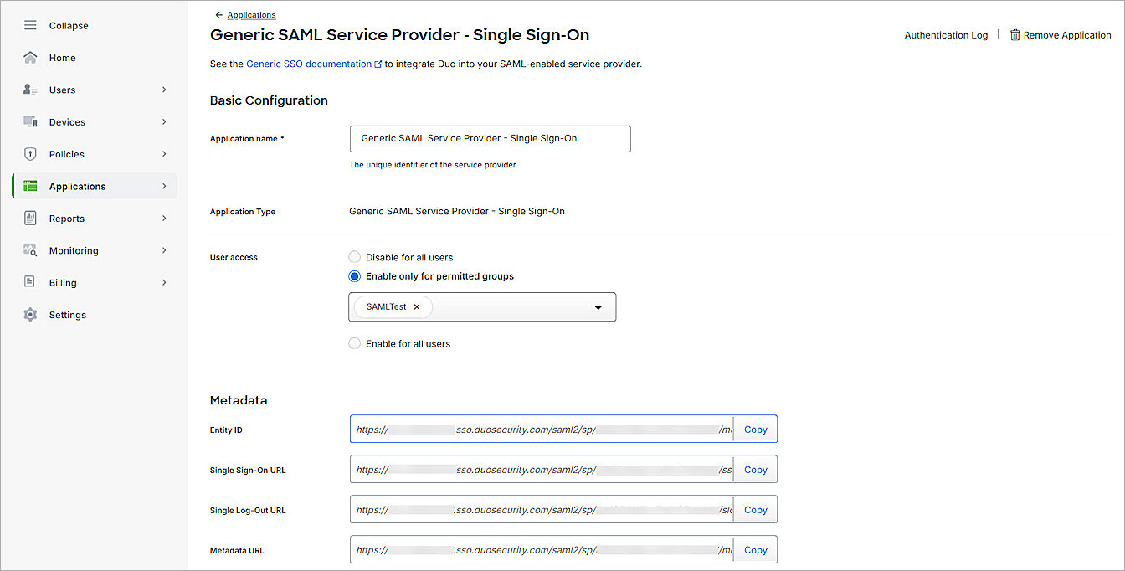Click the Home house icon
The height and width of the screenshot is (571, 1125).
(30, 58)
